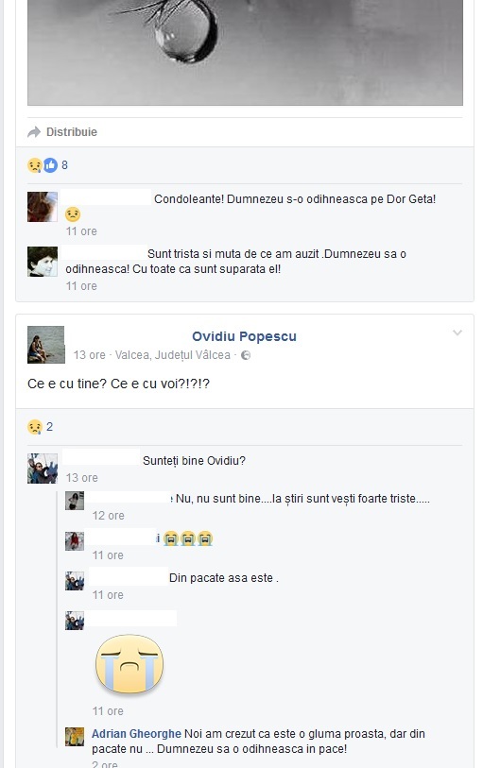Screen dimensions: 483x768
Task: Click the three crying emojis comment
Action: 188,538
